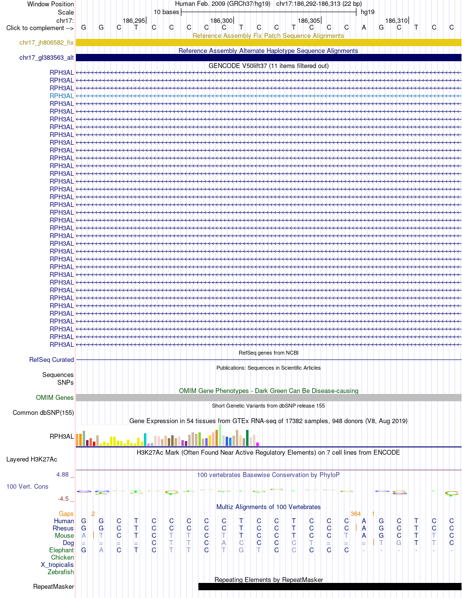Screen dimensions: 462x598
Task: Click the Human row label in Multiz track
Action: point(64,521)
